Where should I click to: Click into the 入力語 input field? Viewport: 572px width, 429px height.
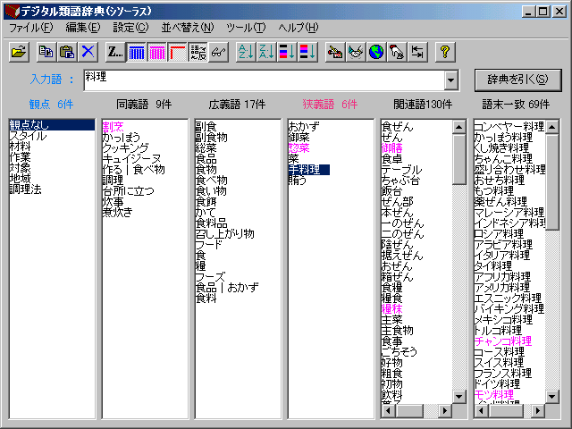point(265,80)
